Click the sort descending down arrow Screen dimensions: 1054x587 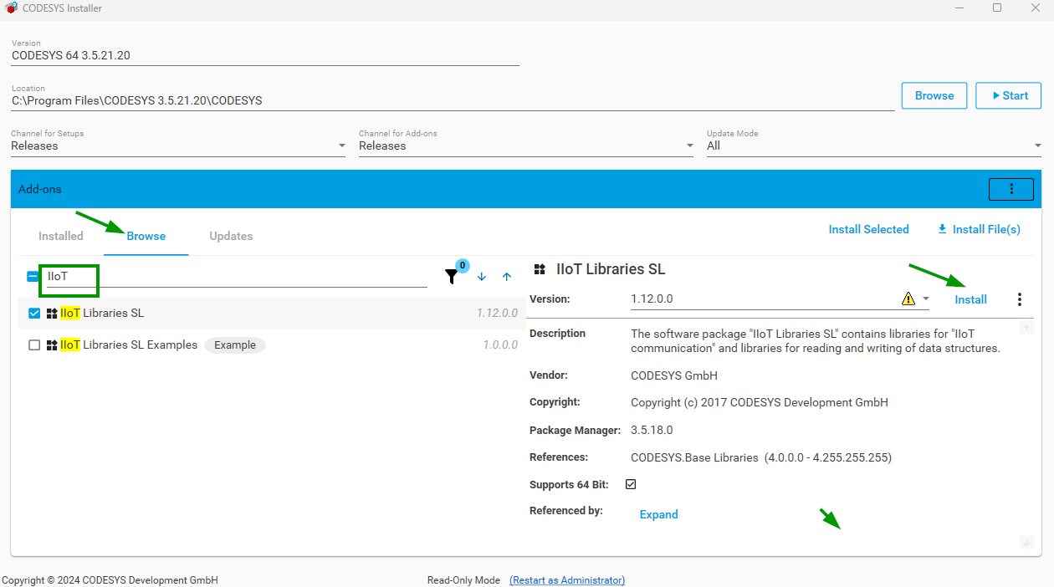pyautogui.click(x=482, y=277)
